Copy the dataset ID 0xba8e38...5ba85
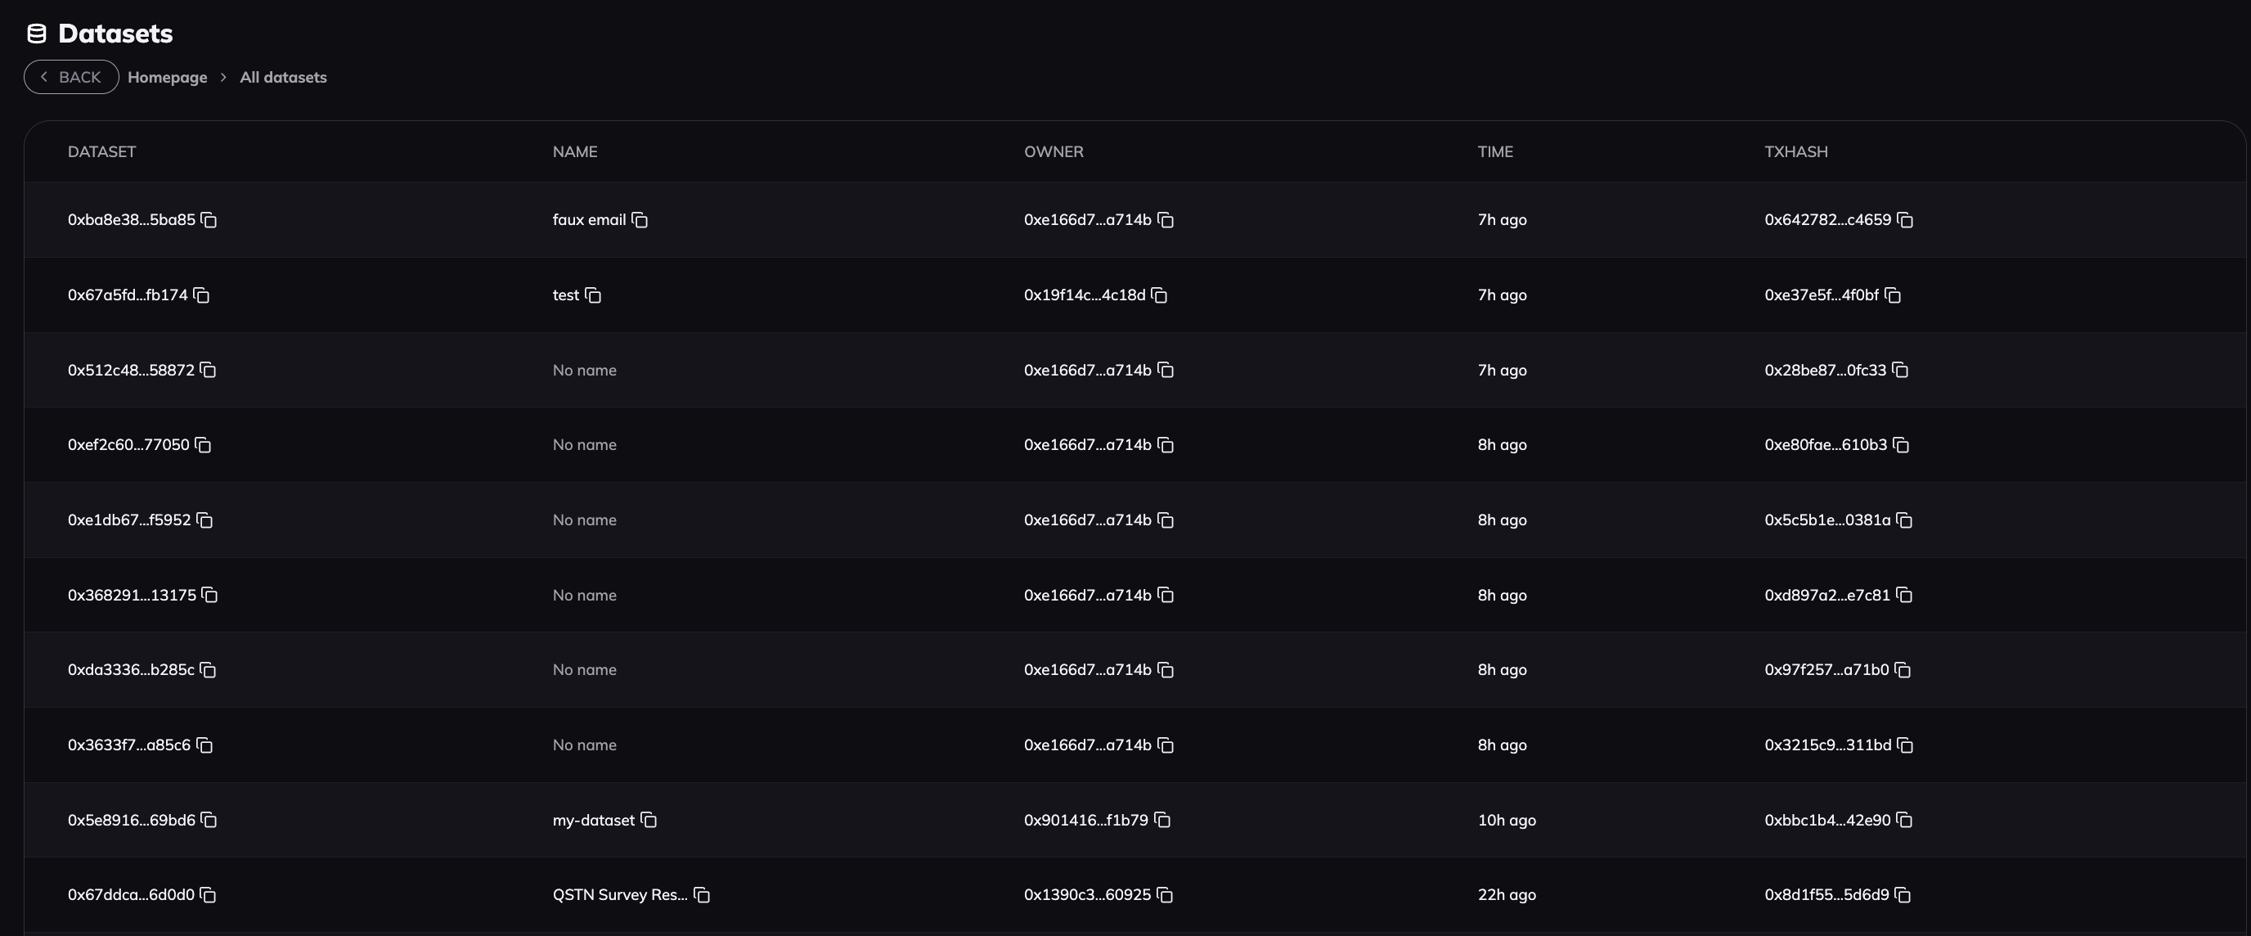Image resolution: width=2251 pixels, height=936 pixels. coord(209,220)
